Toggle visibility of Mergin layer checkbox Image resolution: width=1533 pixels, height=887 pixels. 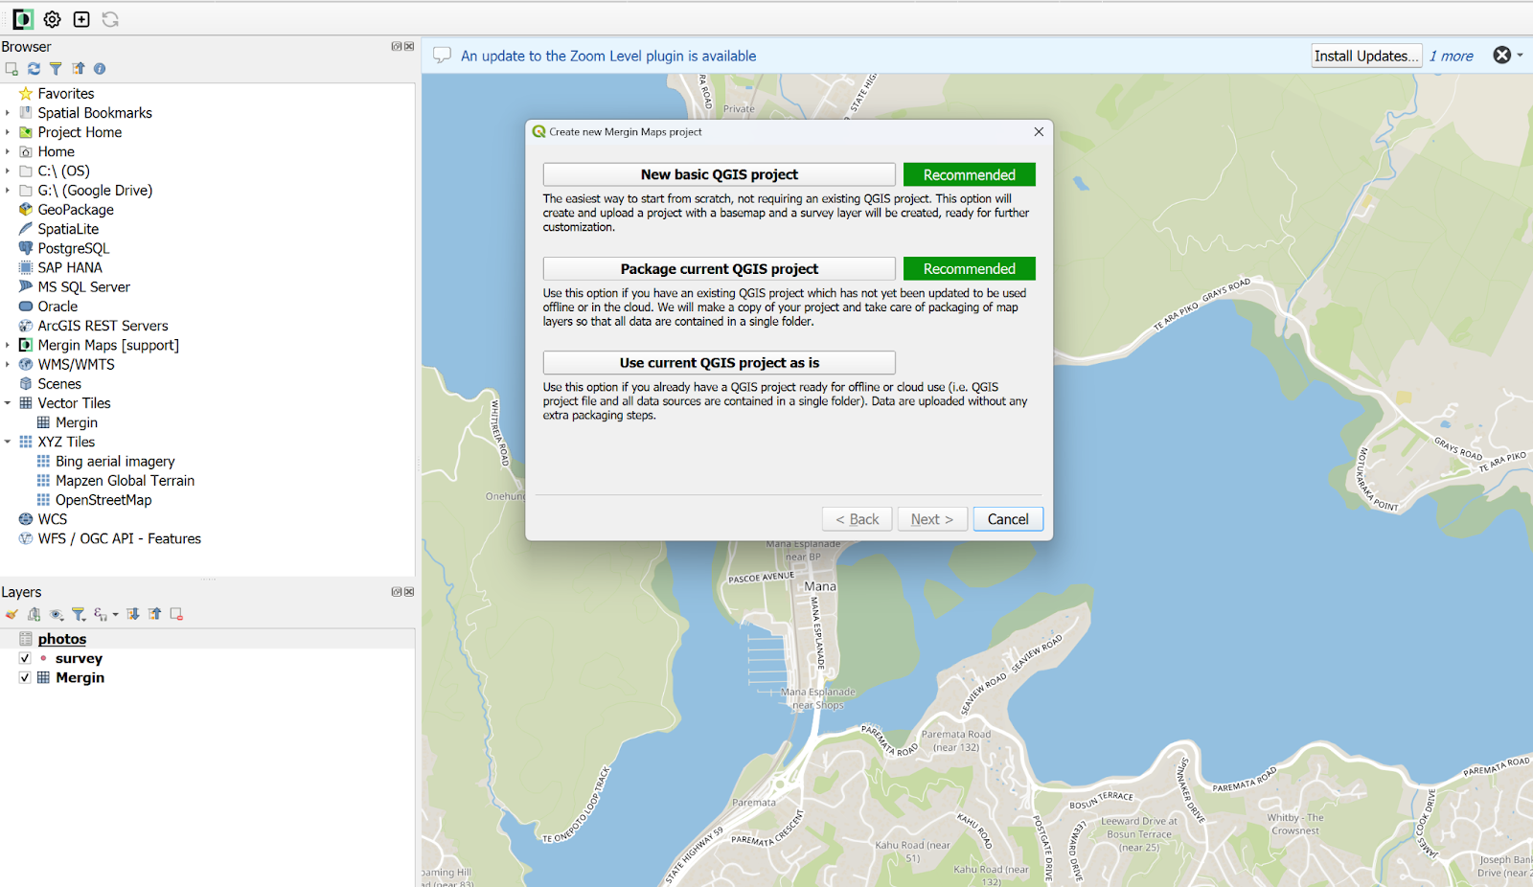(x=26, y=677)
